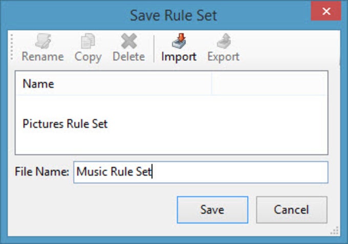The width and height of the screenshot is (348, 244).
Task: Click the Save Rule Set title bar
Action: 173,15
